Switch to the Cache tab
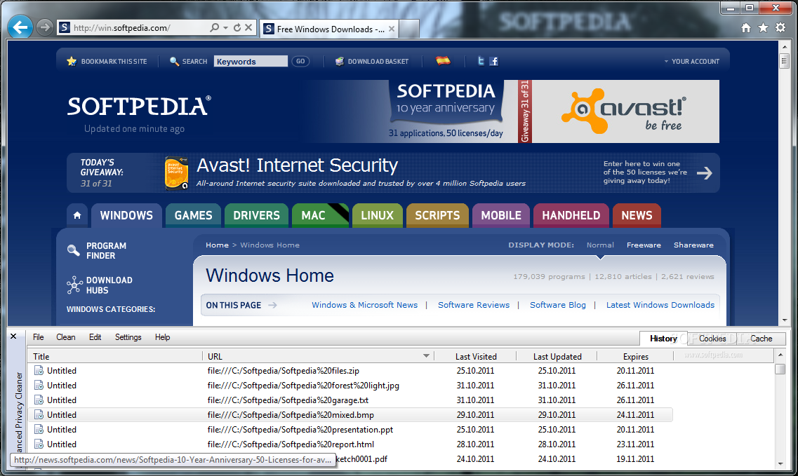The height and width of the screenshot is (476, 798). tap(761, 338)
